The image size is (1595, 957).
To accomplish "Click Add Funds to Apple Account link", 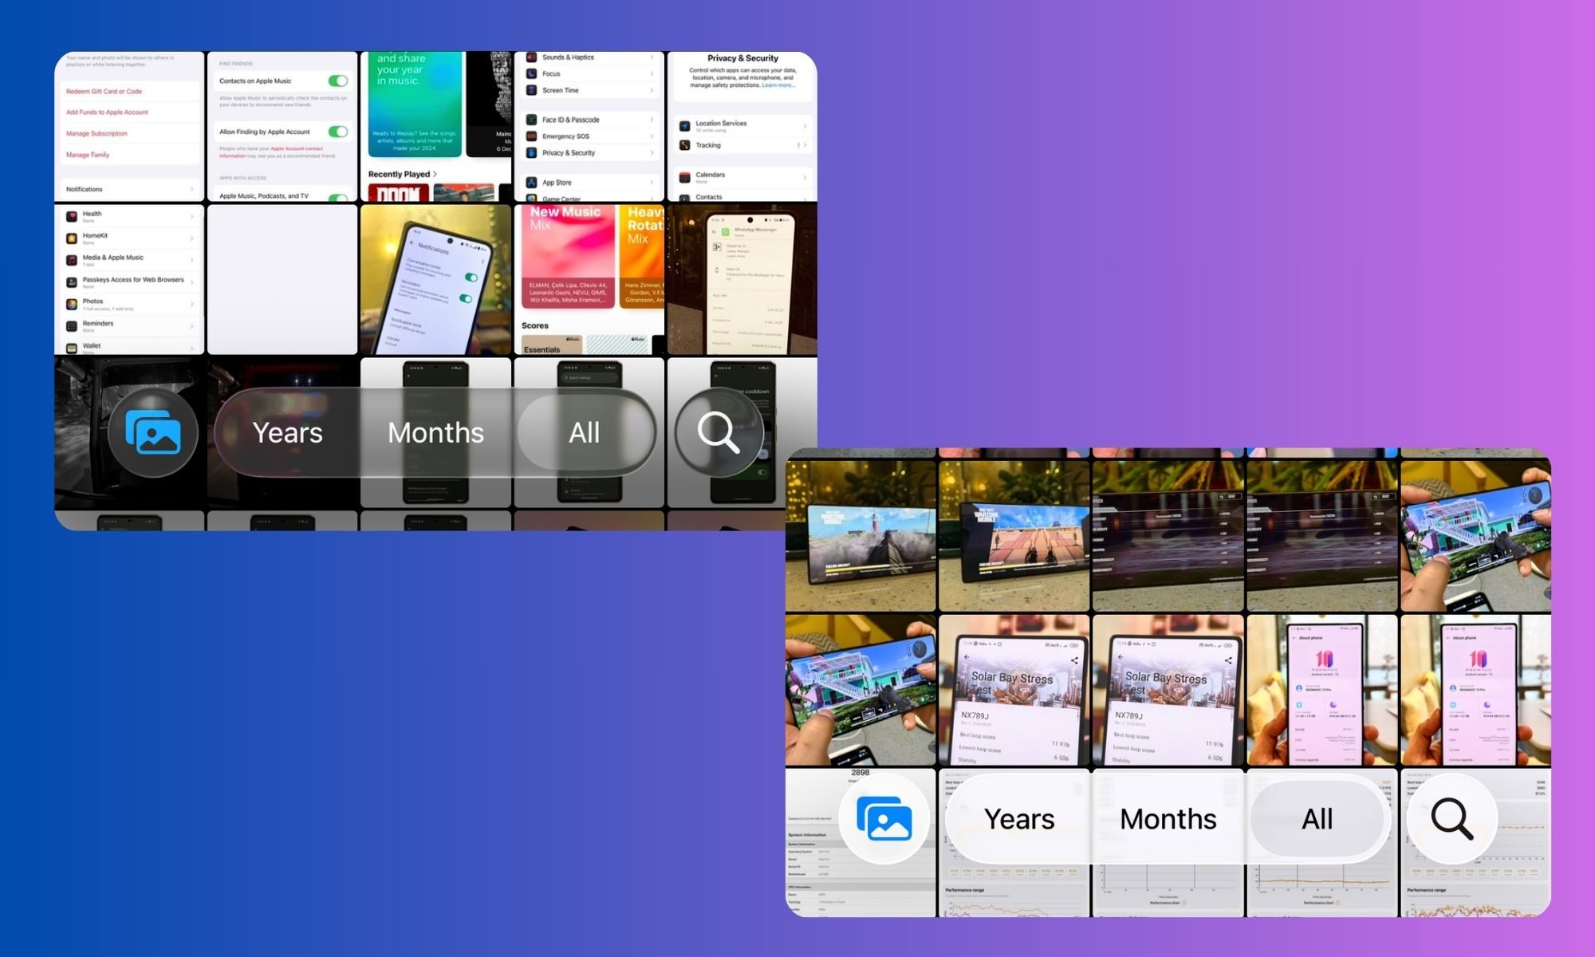I will [x=107, y=112].
